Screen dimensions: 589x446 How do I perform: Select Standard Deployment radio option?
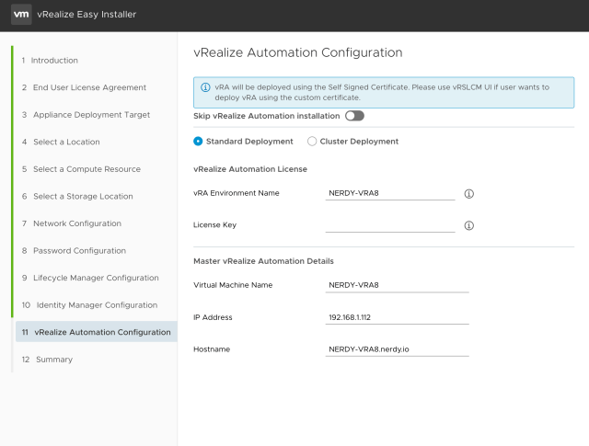[x=198, y=142]
